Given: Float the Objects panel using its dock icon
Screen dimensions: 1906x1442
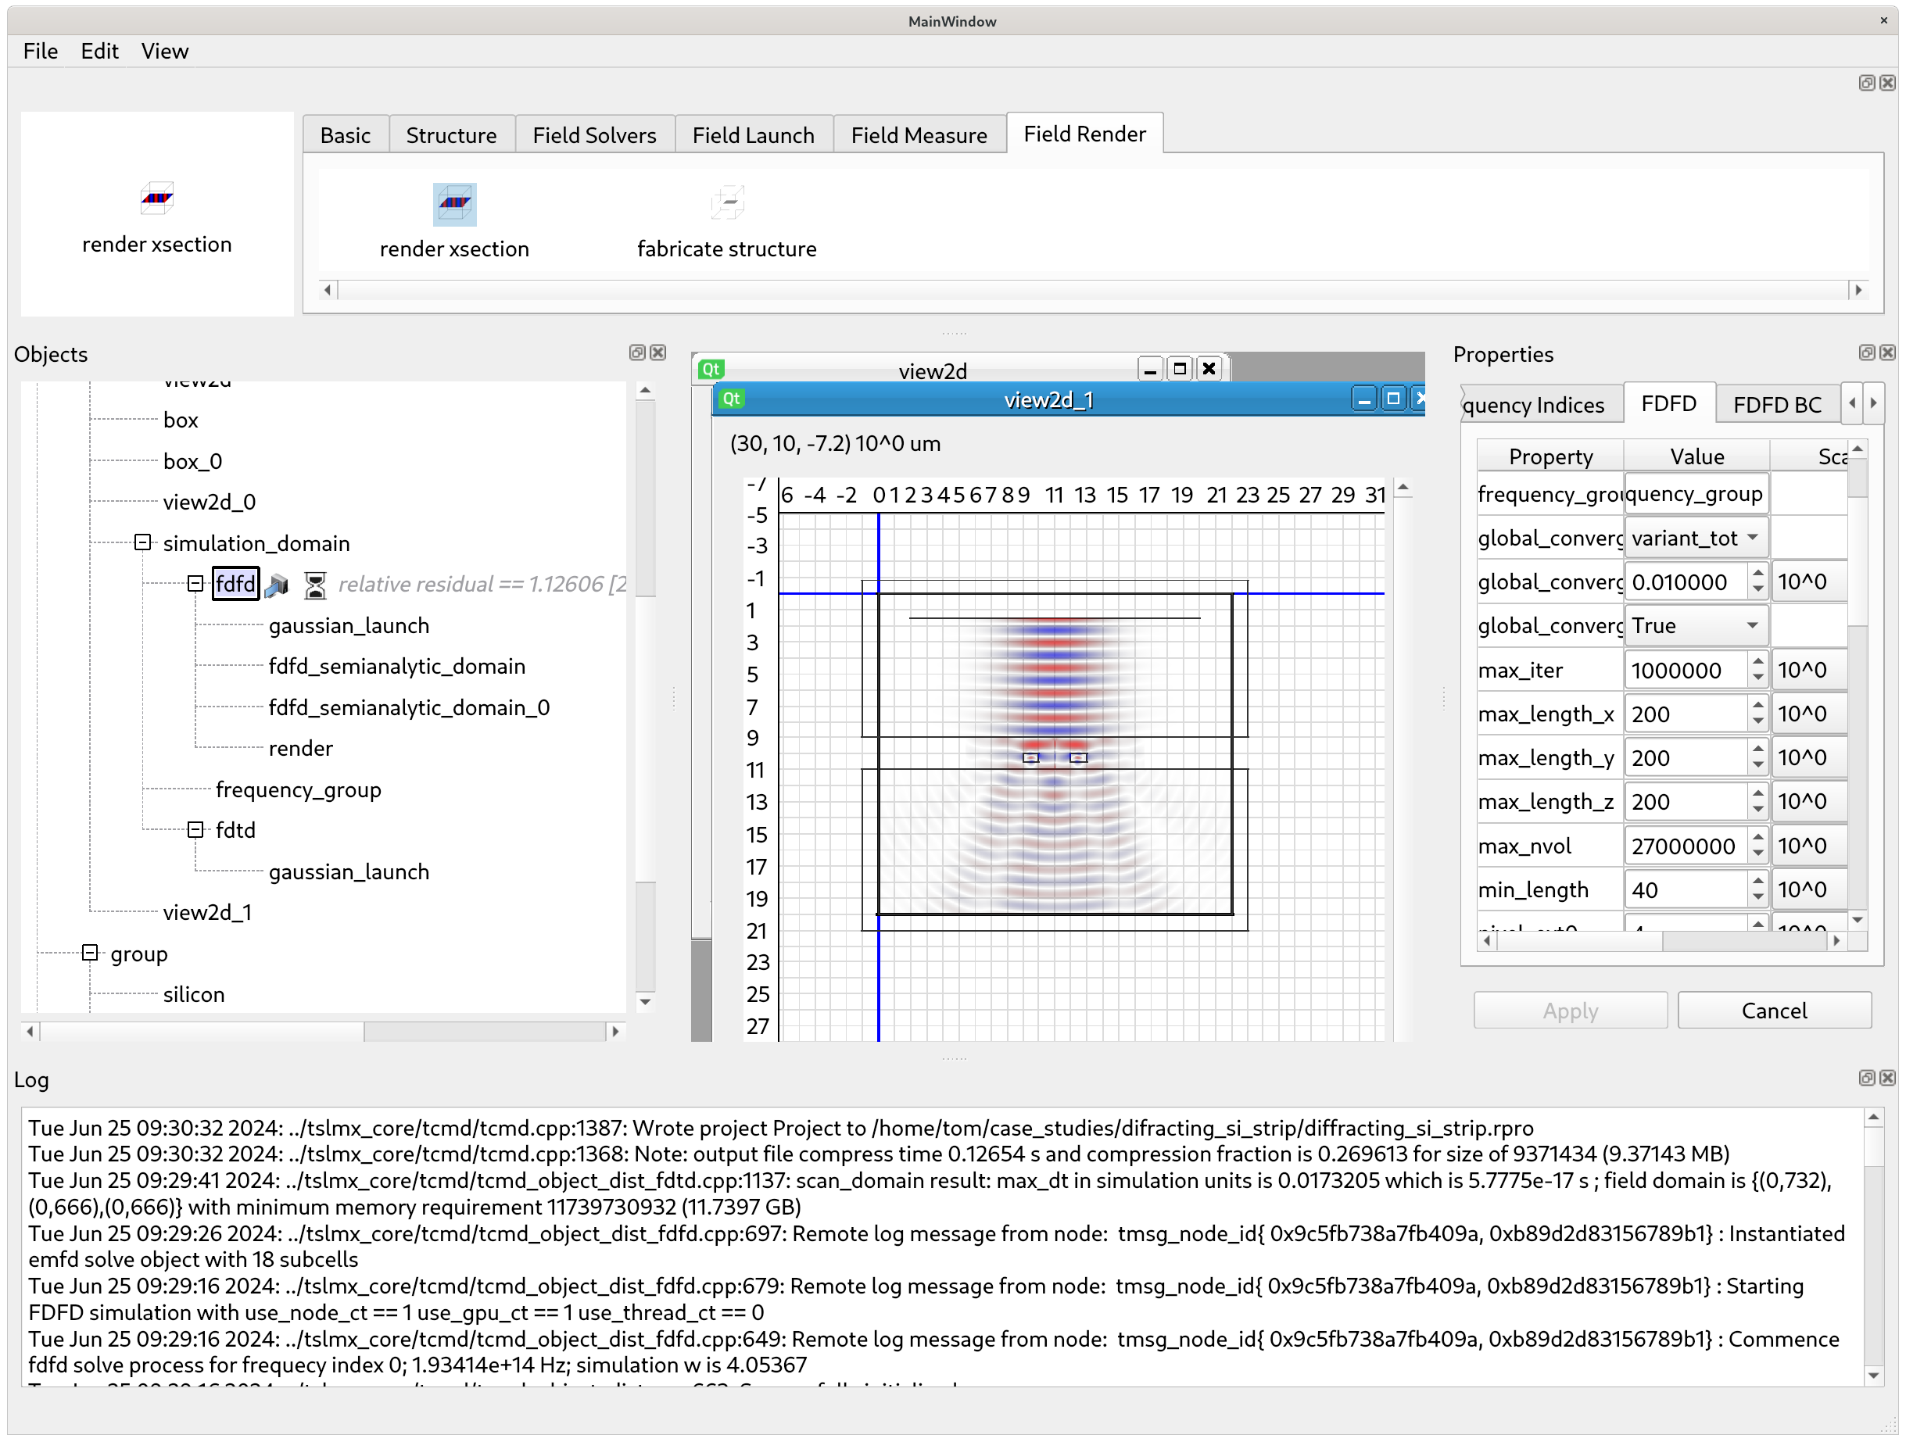Looking at the screenshot, I should pyautogui.click(x=637, y=352).
